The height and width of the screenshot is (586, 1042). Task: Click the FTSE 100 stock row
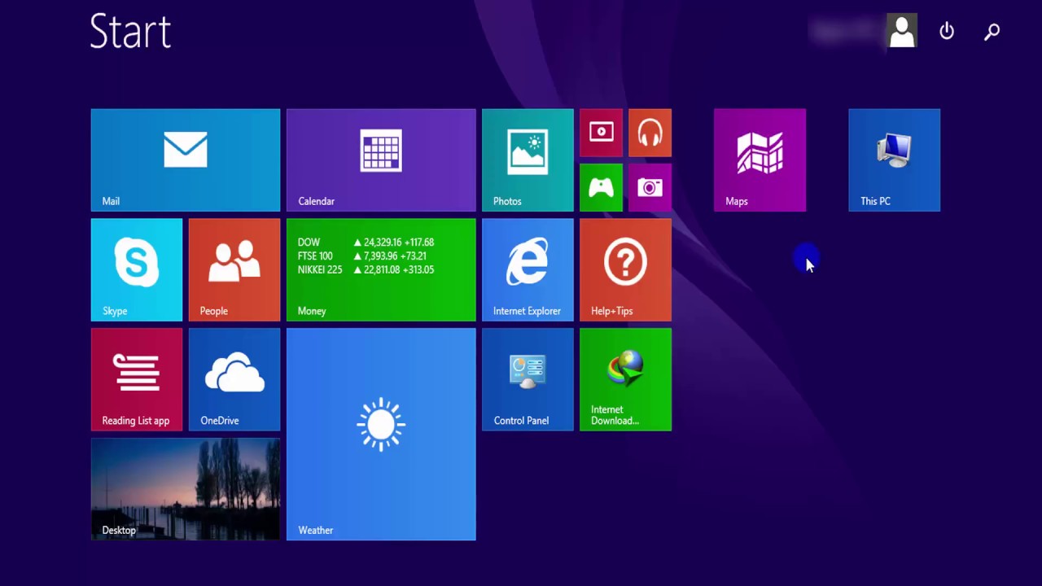tap(362, 256)
